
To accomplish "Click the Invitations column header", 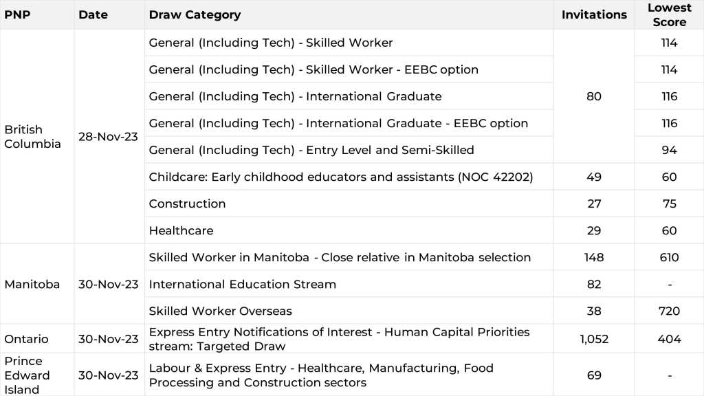I will point(594,14).
